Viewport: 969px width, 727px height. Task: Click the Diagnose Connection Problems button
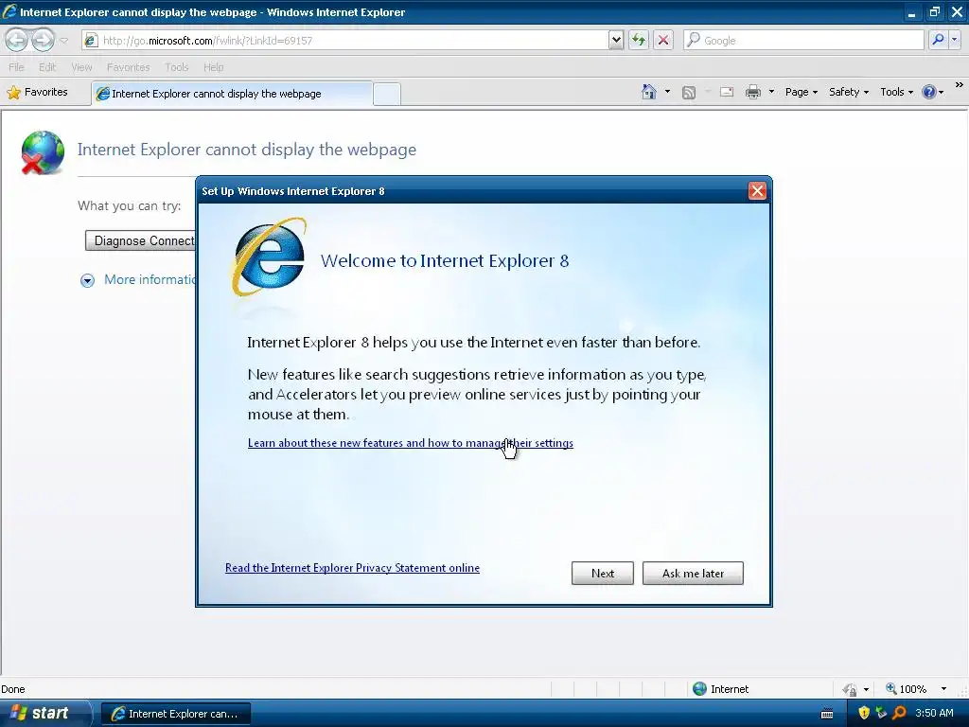(x=140, y=240)
